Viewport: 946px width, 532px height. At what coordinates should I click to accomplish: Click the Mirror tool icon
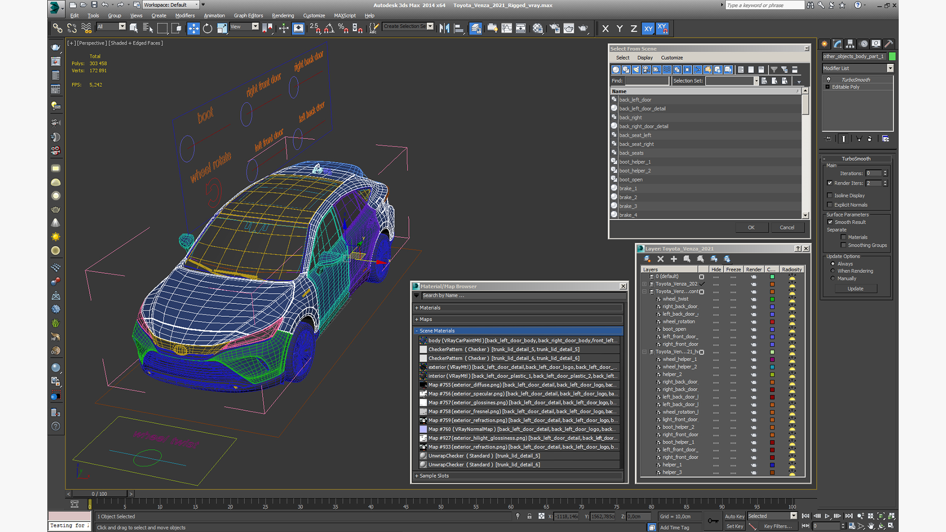click(x=444, y=29)
